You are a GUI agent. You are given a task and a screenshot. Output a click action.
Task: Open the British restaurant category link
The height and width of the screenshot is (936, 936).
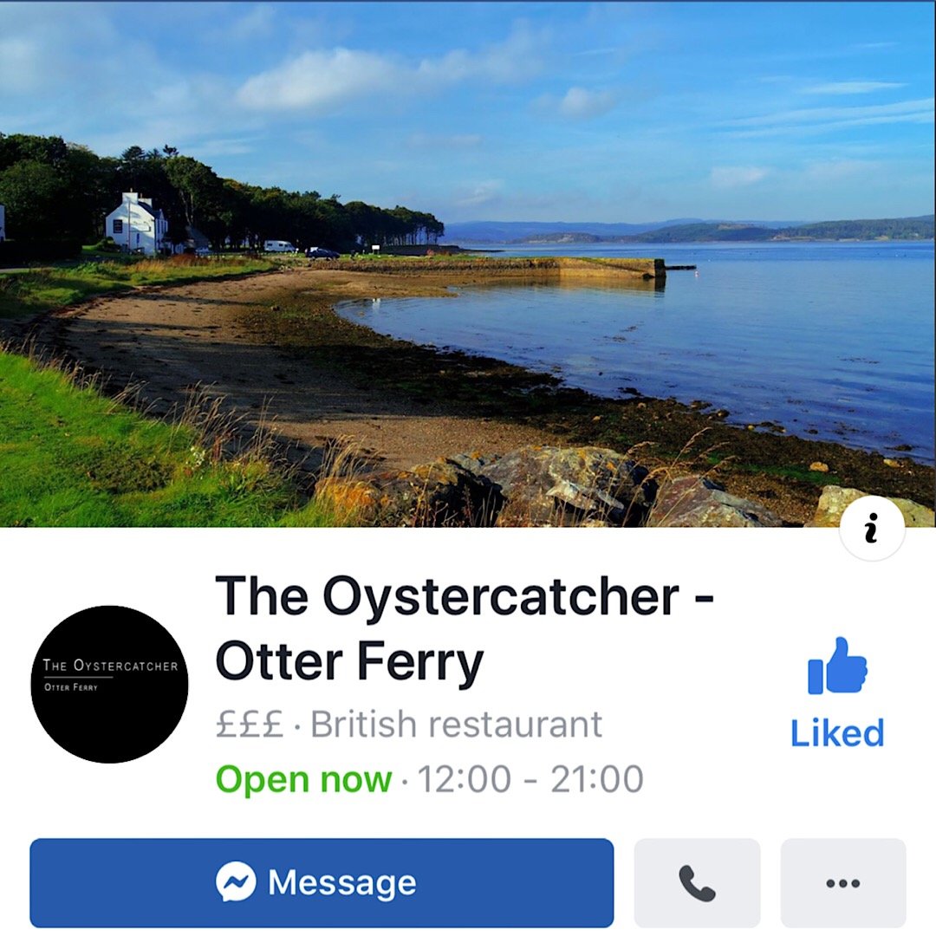456,724
